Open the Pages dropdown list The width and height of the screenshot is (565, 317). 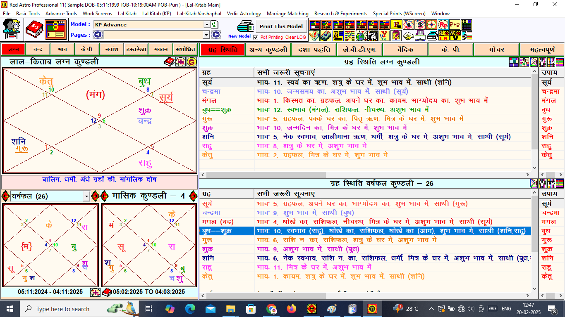[207, 35]
